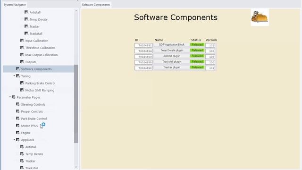Click the ID field of GDP Application Block
The width and height of the screenshot is (302, 170).
(x=143, y=45)
